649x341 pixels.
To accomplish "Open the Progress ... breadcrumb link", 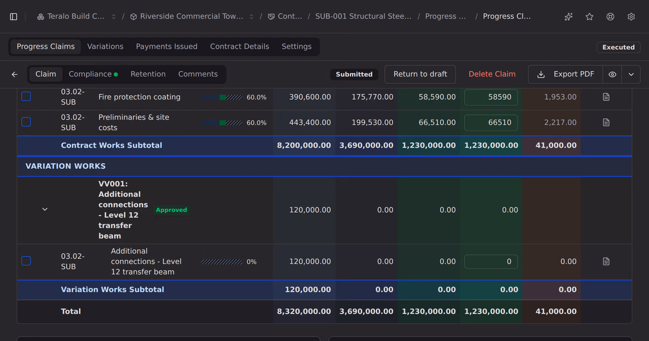I will (445, 17).
